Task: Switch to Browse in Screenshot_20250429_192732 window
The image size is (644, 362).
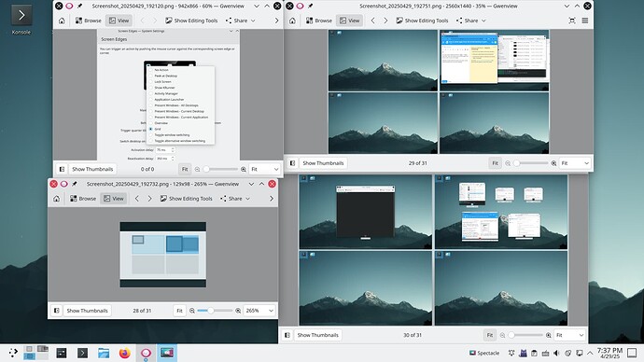Action: pyautogui.click(x=83, y=199)
